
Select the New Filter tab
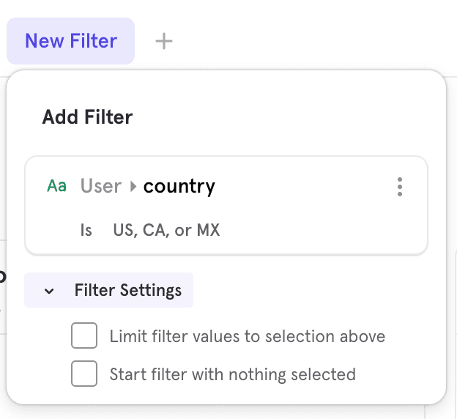tap(71, 41)
